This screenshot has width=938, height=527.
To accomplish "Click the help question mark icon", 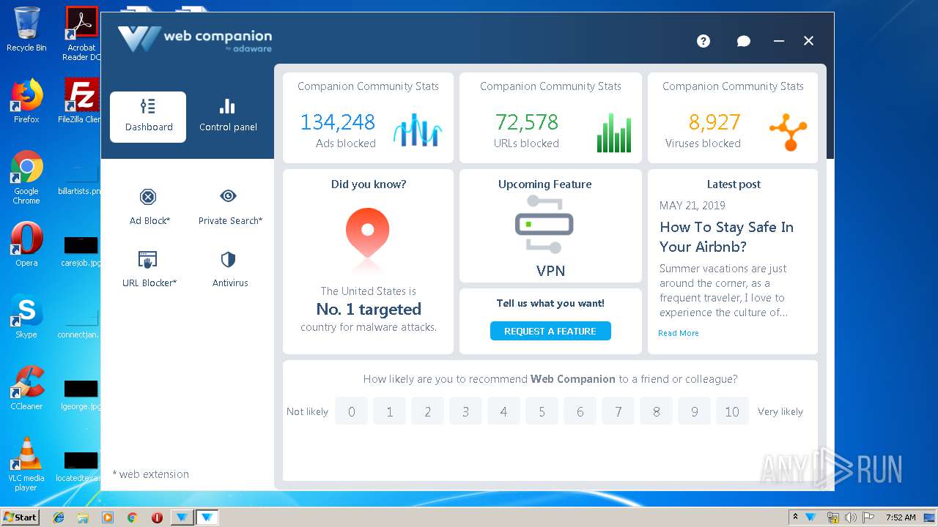I will 703,41.
